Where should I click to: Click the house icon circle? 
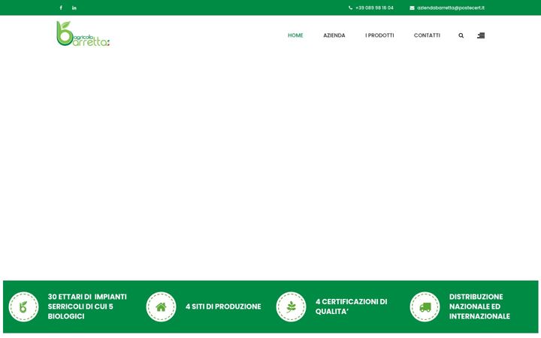[x=161, y=306]
